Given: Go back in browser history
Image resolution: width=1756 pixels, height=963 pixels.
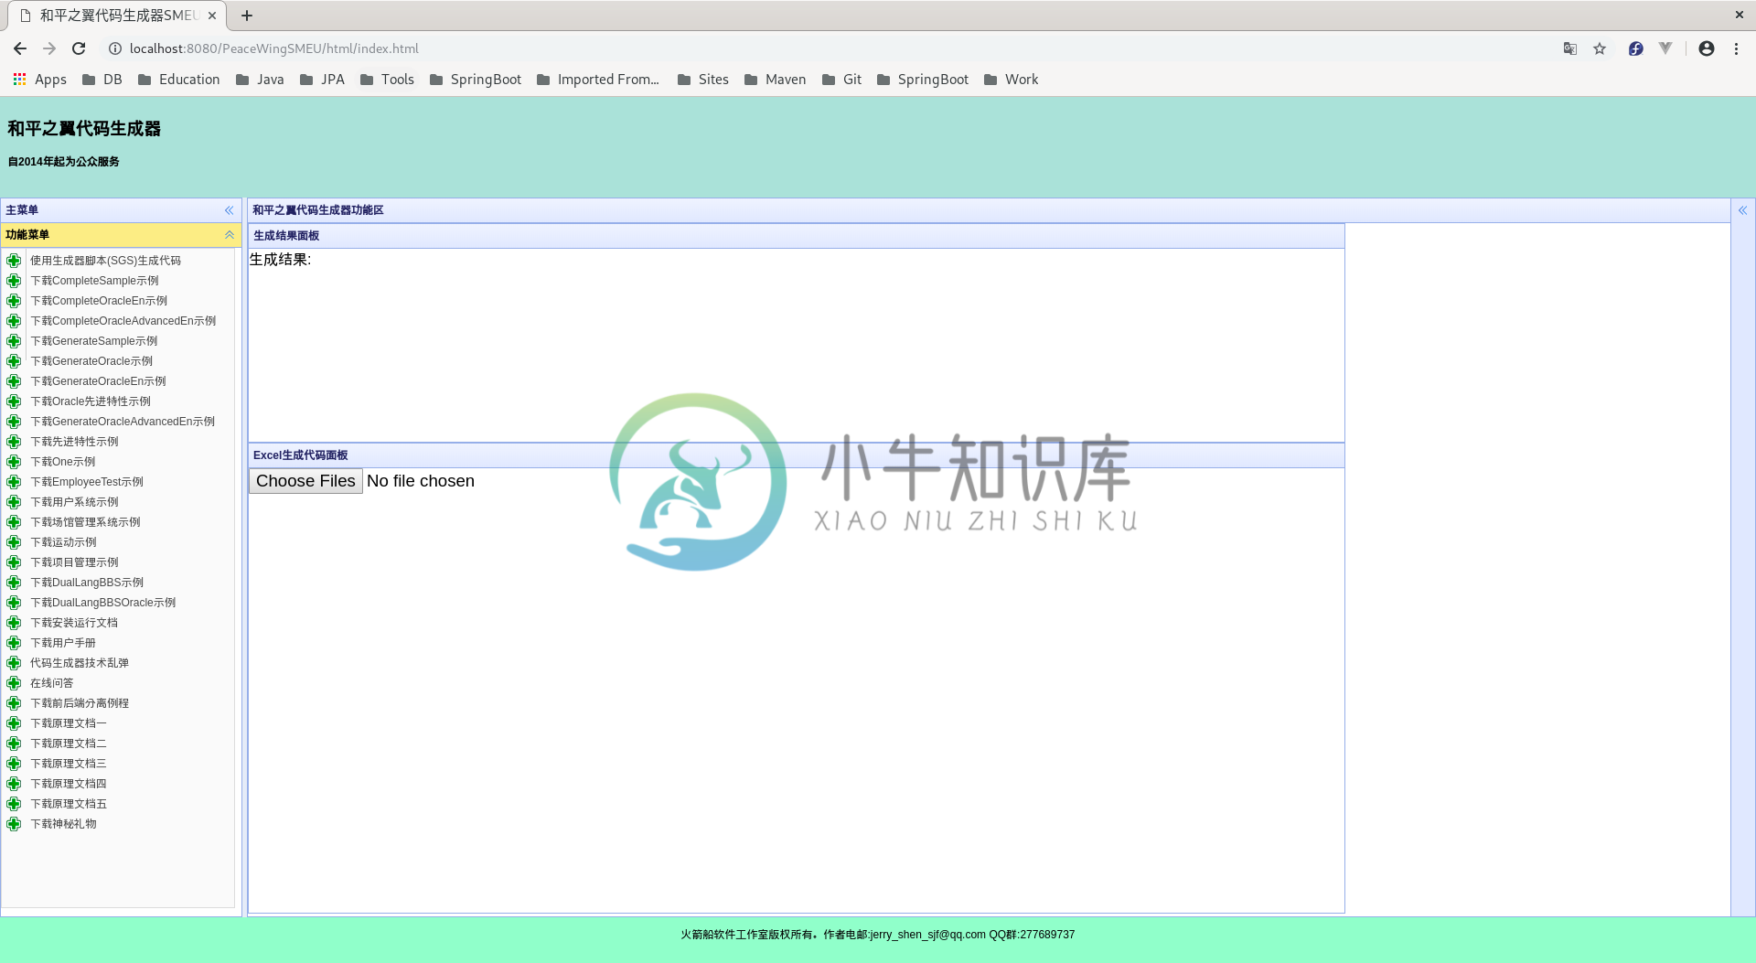Looking at the screenshot, I should [x=20, y=48].
